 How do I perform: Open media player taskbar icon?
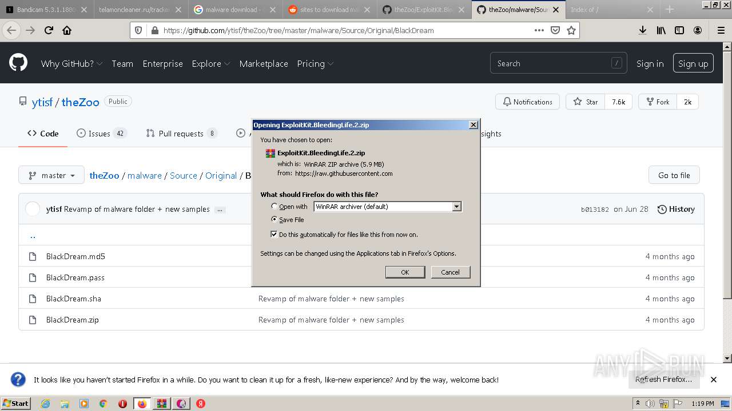click(84, 404)
